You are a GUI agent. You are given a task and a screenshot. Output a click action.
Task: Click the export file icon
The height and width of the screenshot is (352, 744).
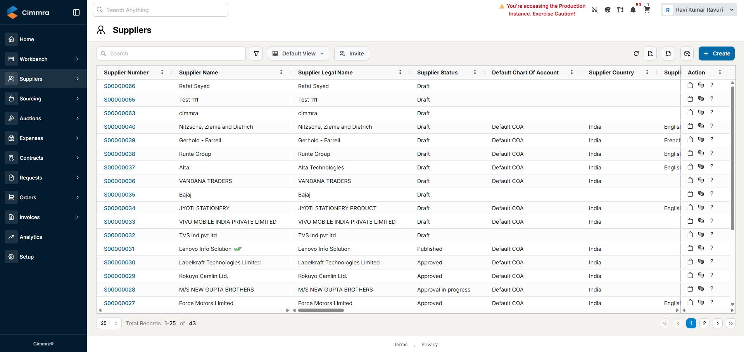pos(650,53)
